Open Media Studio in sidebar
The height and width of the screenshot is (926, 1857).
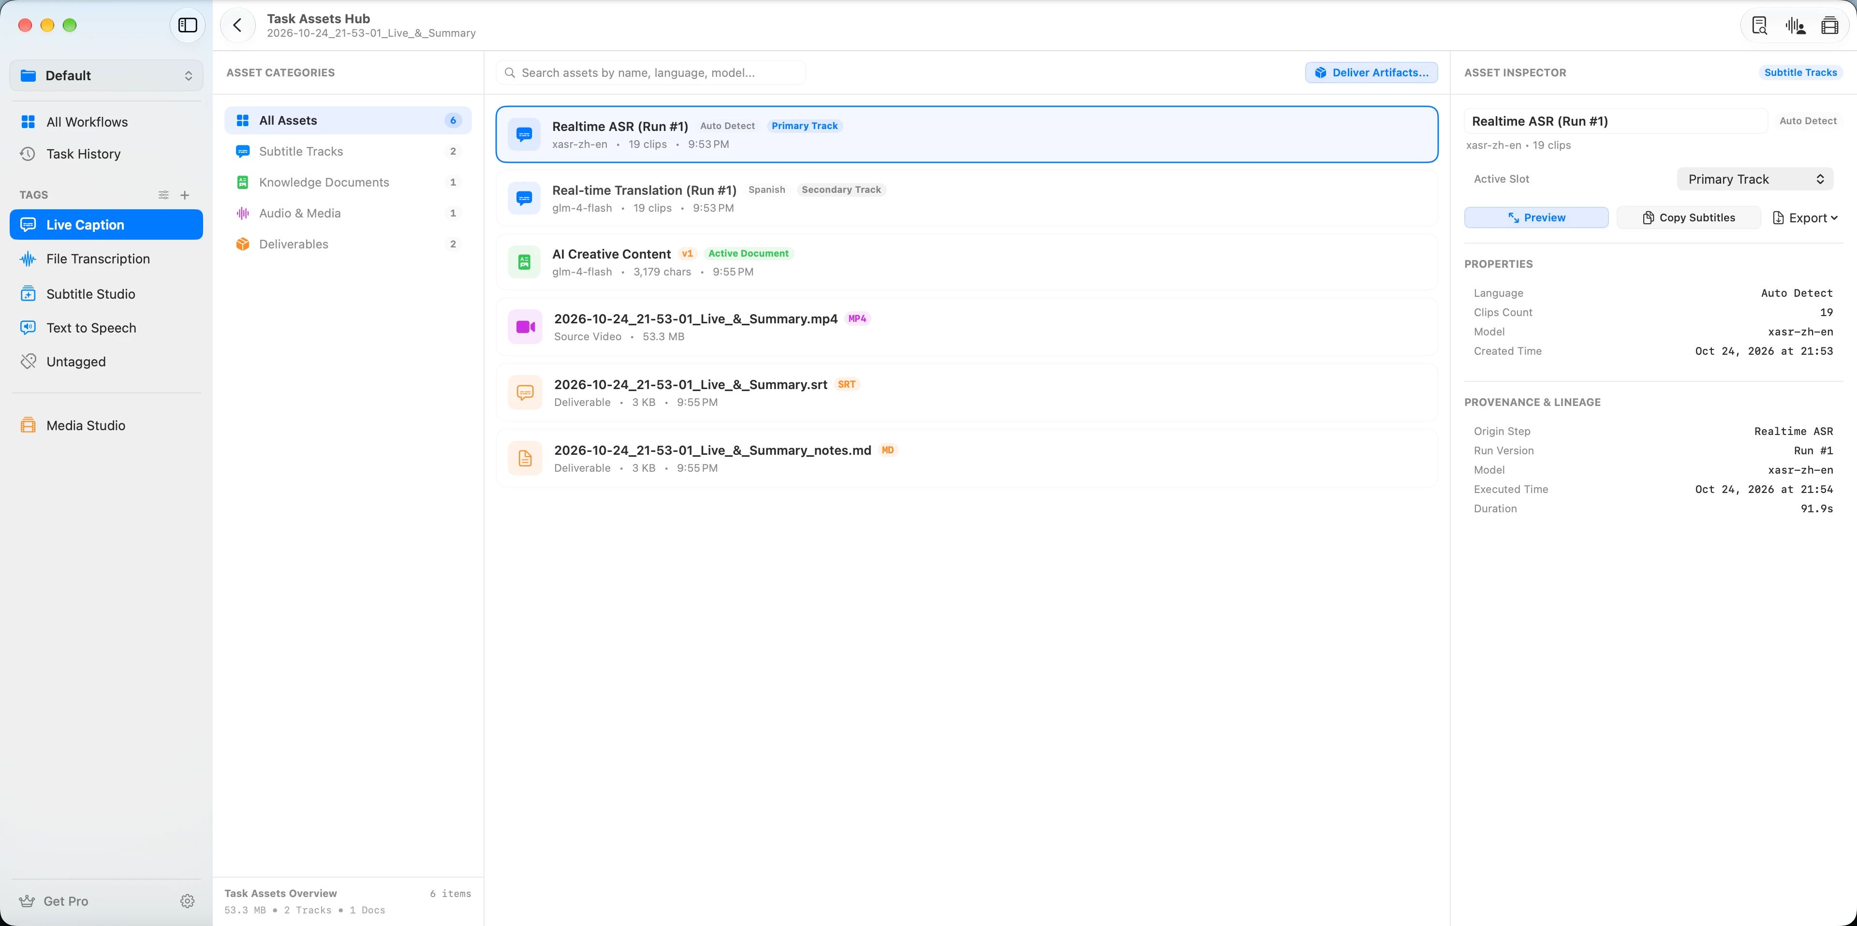[106, 425]
